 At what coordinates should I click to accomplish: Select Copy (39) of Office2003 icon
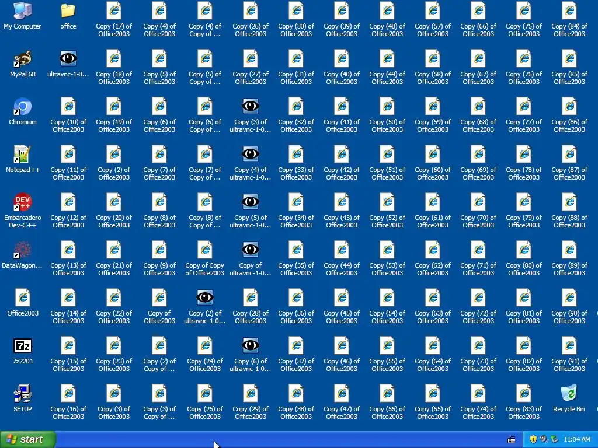(341, 10)
